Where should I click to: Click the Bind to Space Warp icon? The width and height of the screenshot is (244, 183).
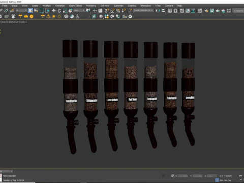pos(12,11)
